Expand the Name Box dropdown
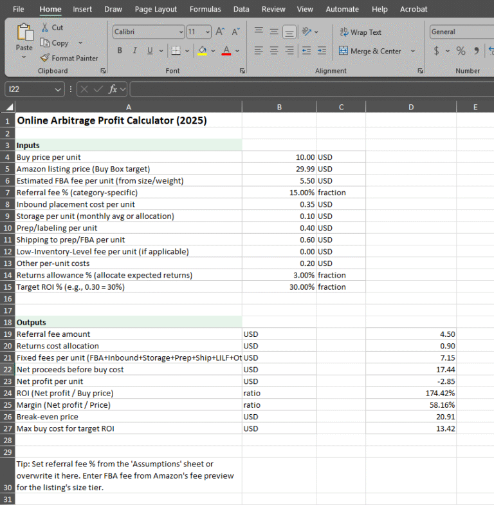Screen dimensions: 494x505 click(x=58, y=89)
